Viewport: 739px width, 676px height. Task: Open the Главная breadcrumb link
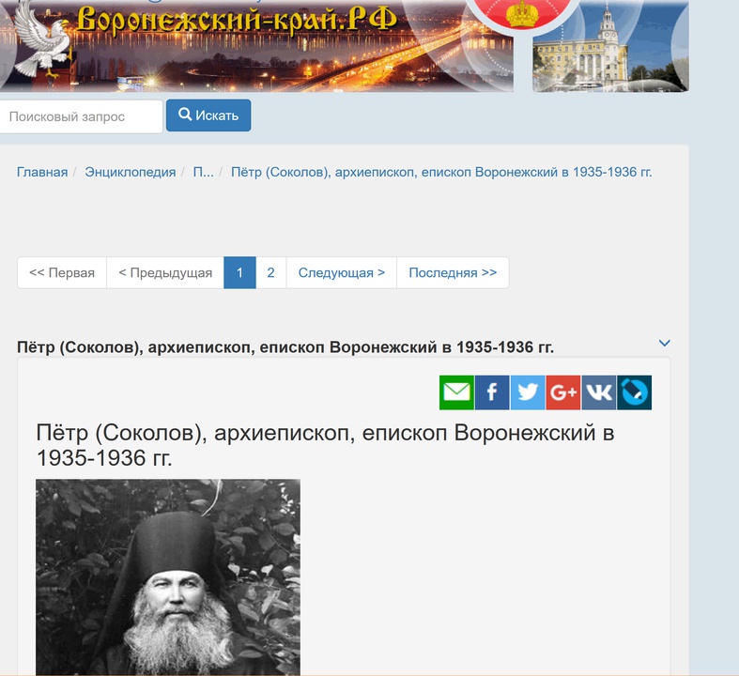42,172
